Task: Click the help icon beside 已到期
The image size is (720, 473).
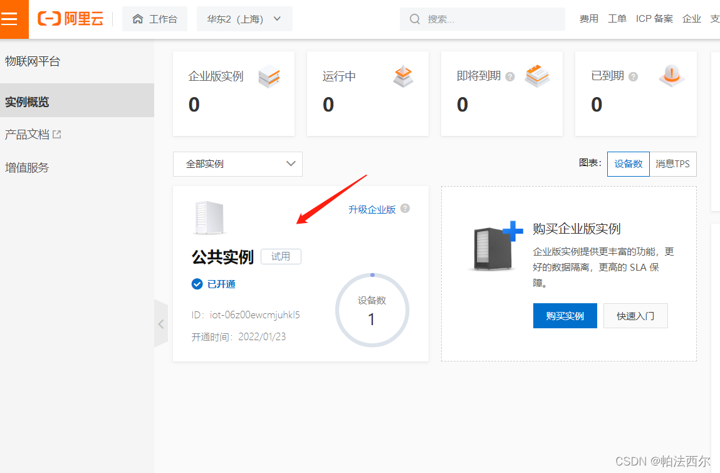Action: click(x=634, y=76)
